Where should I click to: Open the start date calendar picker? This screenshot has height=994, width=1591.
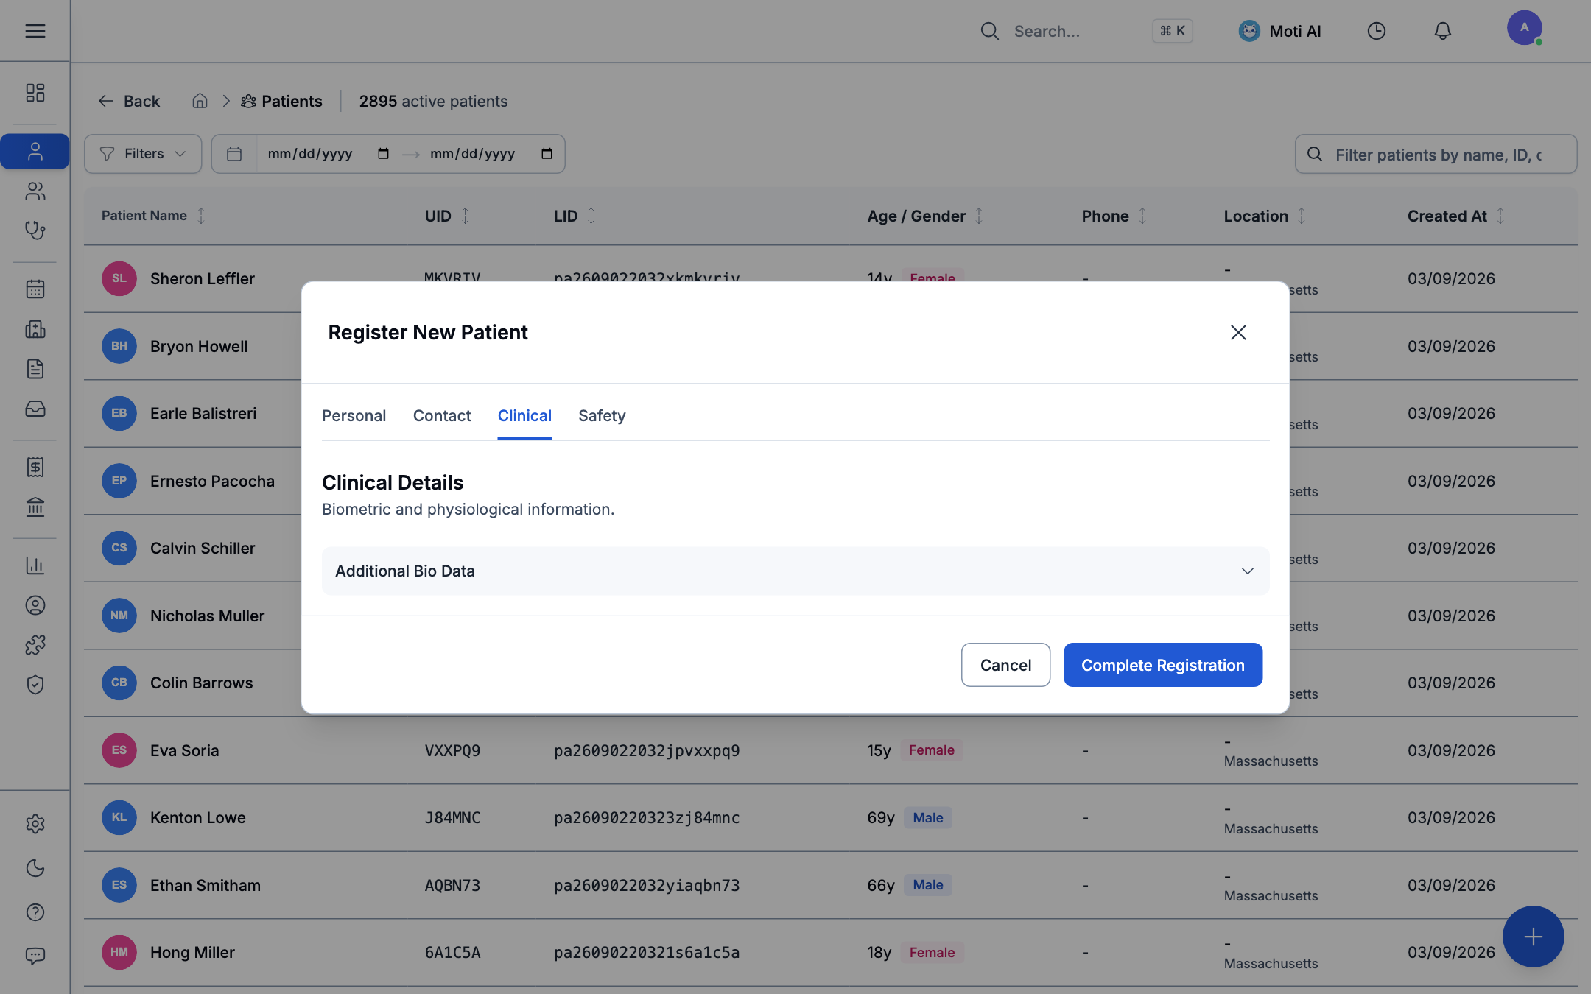[383, 153]
